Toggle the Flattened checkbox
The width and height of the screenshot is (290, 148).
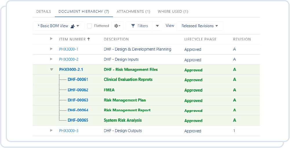coord(90,26)
